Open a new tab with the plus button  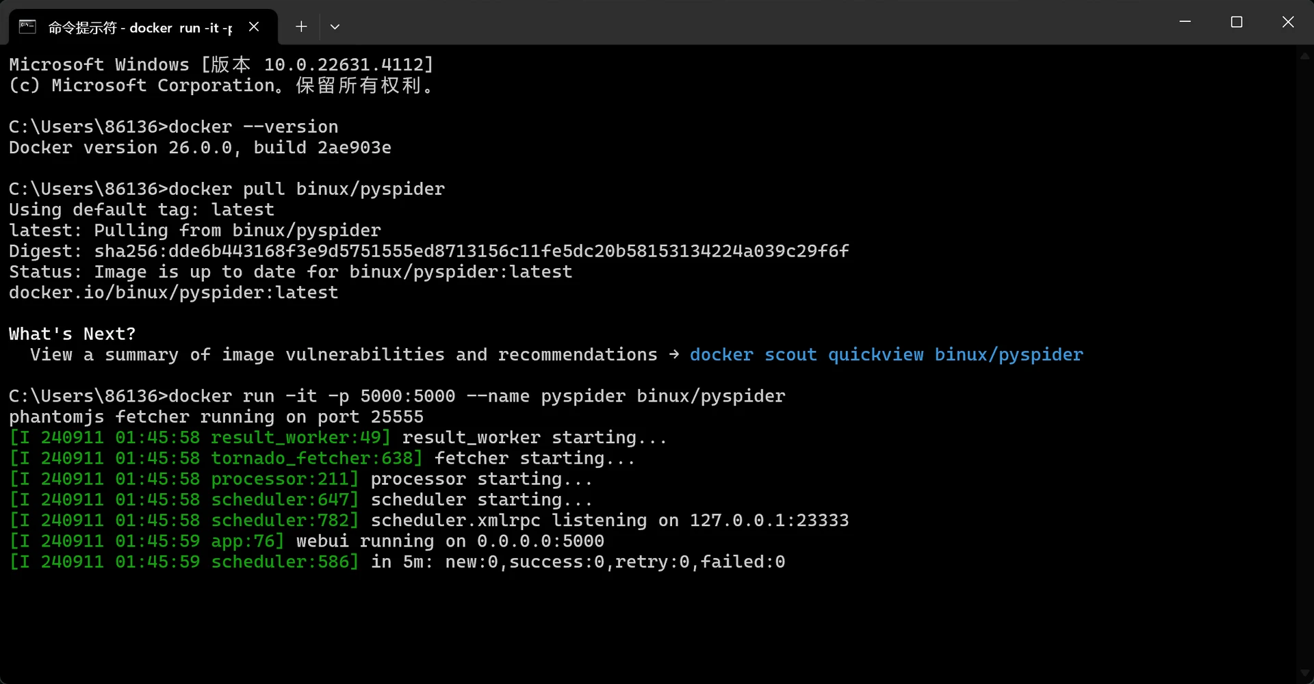[x=301, y=27]
